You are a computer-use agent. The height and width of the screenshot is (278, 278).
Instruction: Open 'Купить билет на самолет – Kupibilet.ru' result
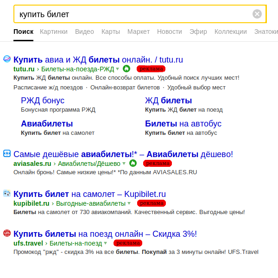click(90, 194)
